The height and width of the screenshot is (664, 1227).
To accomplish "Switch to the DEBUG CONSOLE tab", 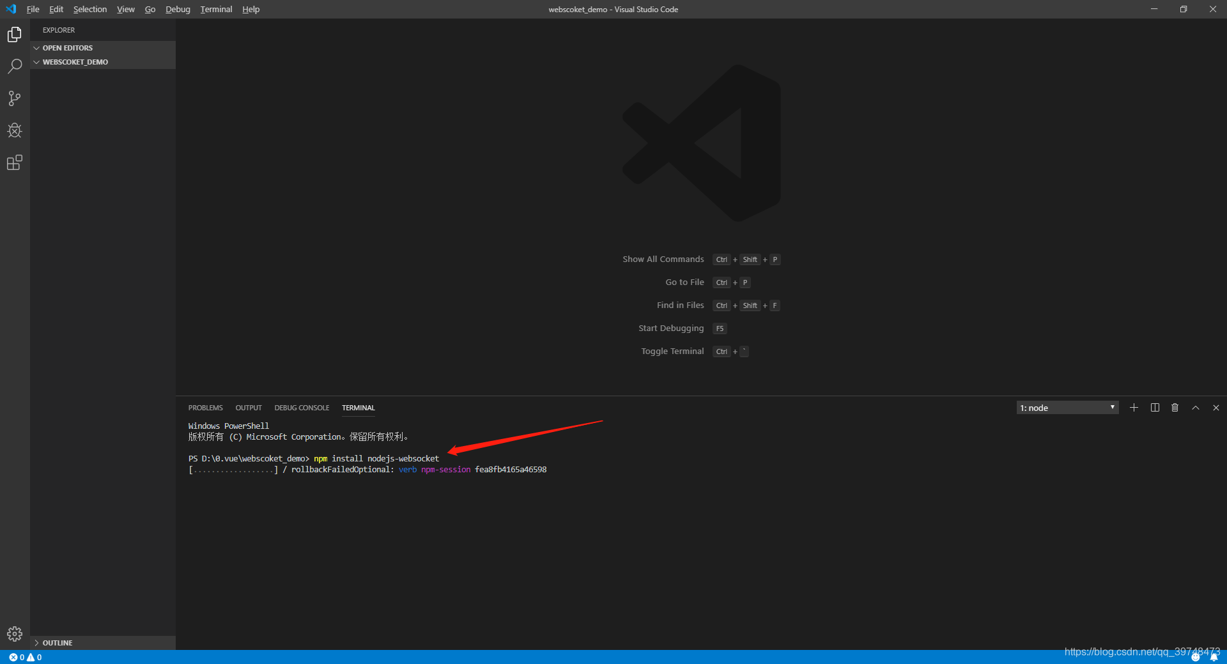I will (302, 408).
